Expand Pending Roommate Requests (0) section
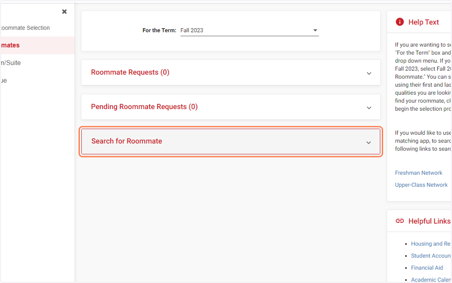This screenshot has height=283, width=452. (x=231, y=107)
